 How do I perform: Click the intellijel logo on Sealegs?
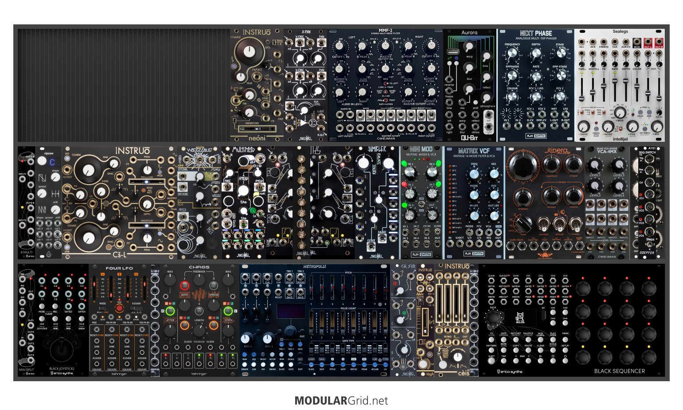pos(620,139)
